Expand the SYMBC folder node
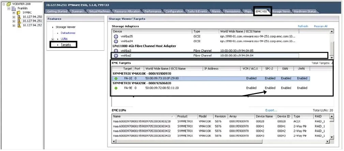Image resolution: width=344 pixels, height=151 pixels. (14, 13)
